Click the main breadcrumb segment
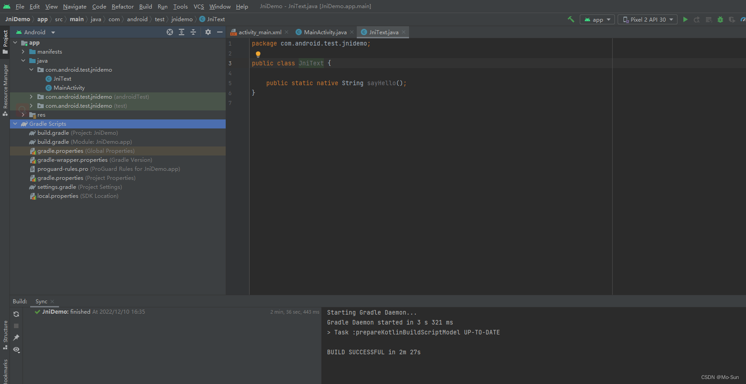 [77, 19]
